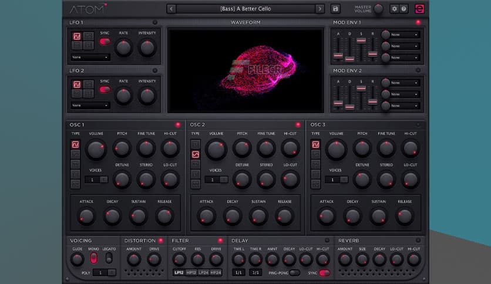Click the red logo icon at top right
Screen dimensions: 491x284
(x=419, y=9)
